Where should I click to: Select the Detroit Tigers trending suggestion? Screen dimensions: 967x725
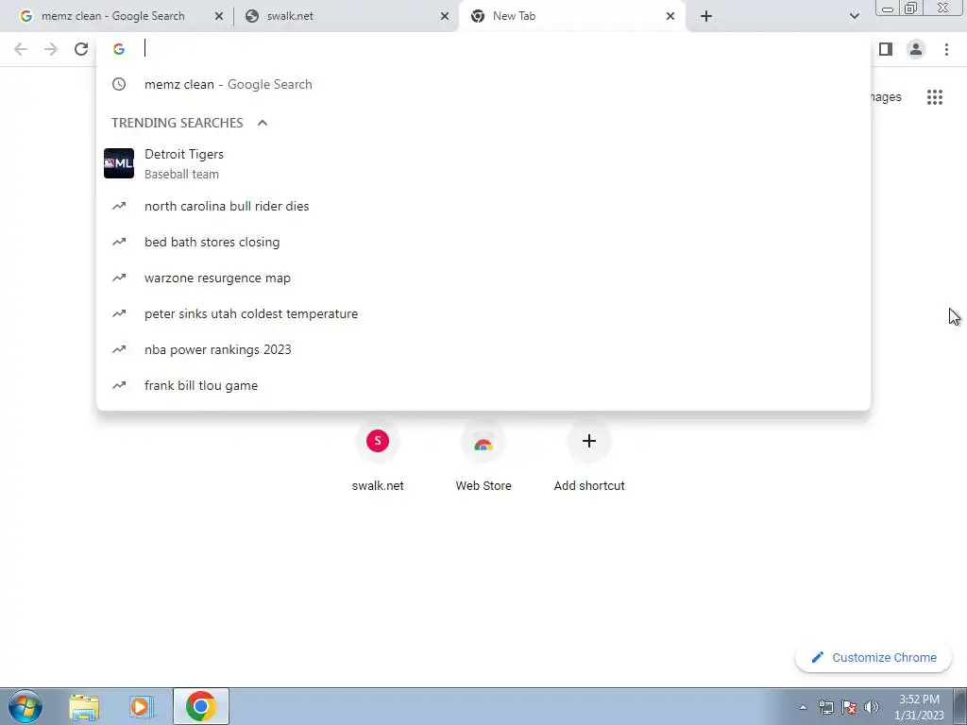(483, 164)
